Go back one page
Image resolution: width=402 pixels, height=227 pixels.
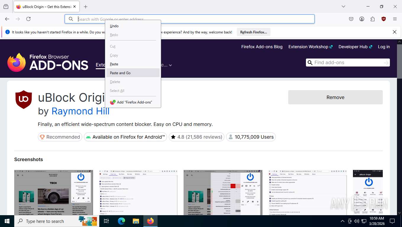coord(7,19)
